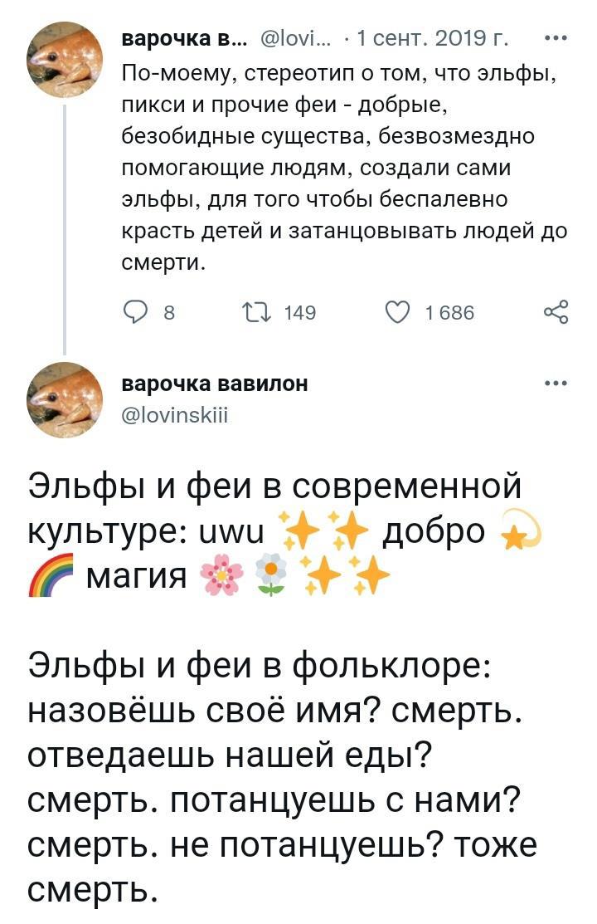Open the tweet date "1 сент. 2019 г."

tap(432, 38)
